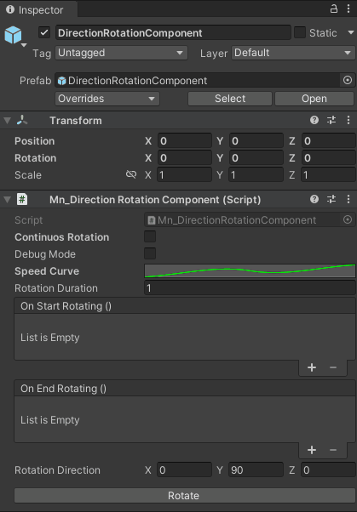Open Transform presets slider icon
Screen dimensions: 357x512
pos(331,120)
